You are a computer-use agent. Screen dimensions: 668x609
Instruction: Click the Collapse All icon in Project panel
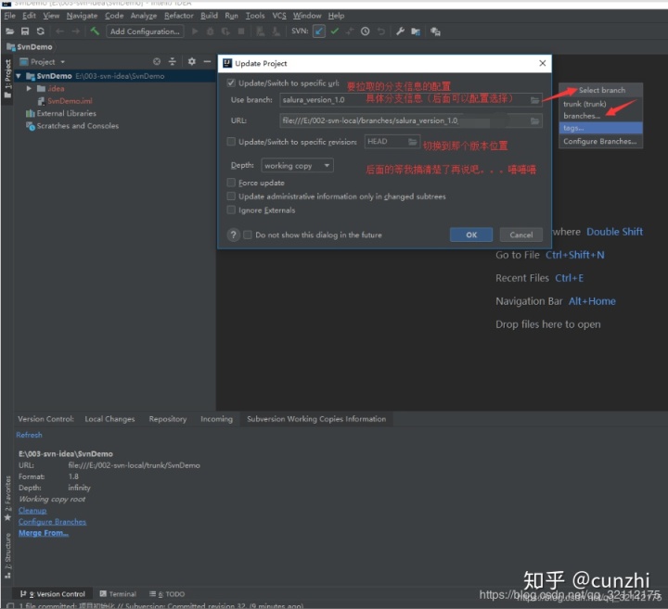coord(173,62)
